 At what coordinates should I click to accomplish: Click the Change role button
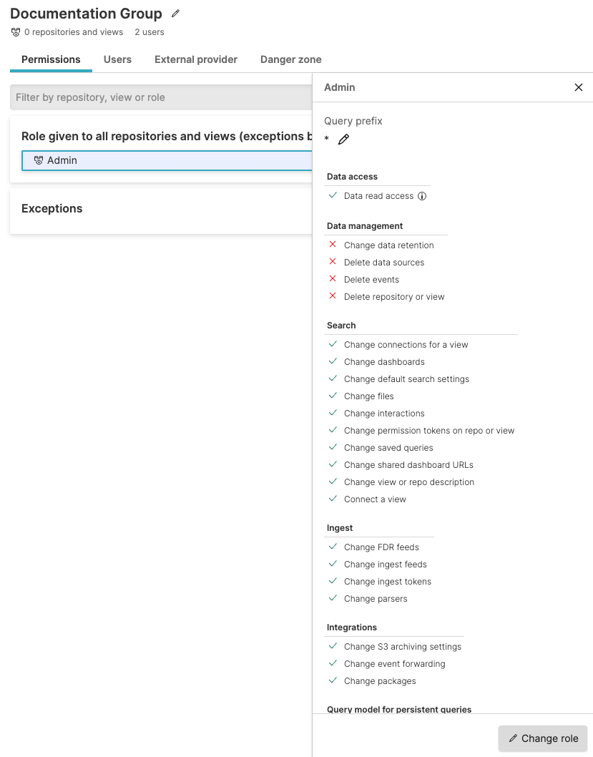(x=542, y=738)
